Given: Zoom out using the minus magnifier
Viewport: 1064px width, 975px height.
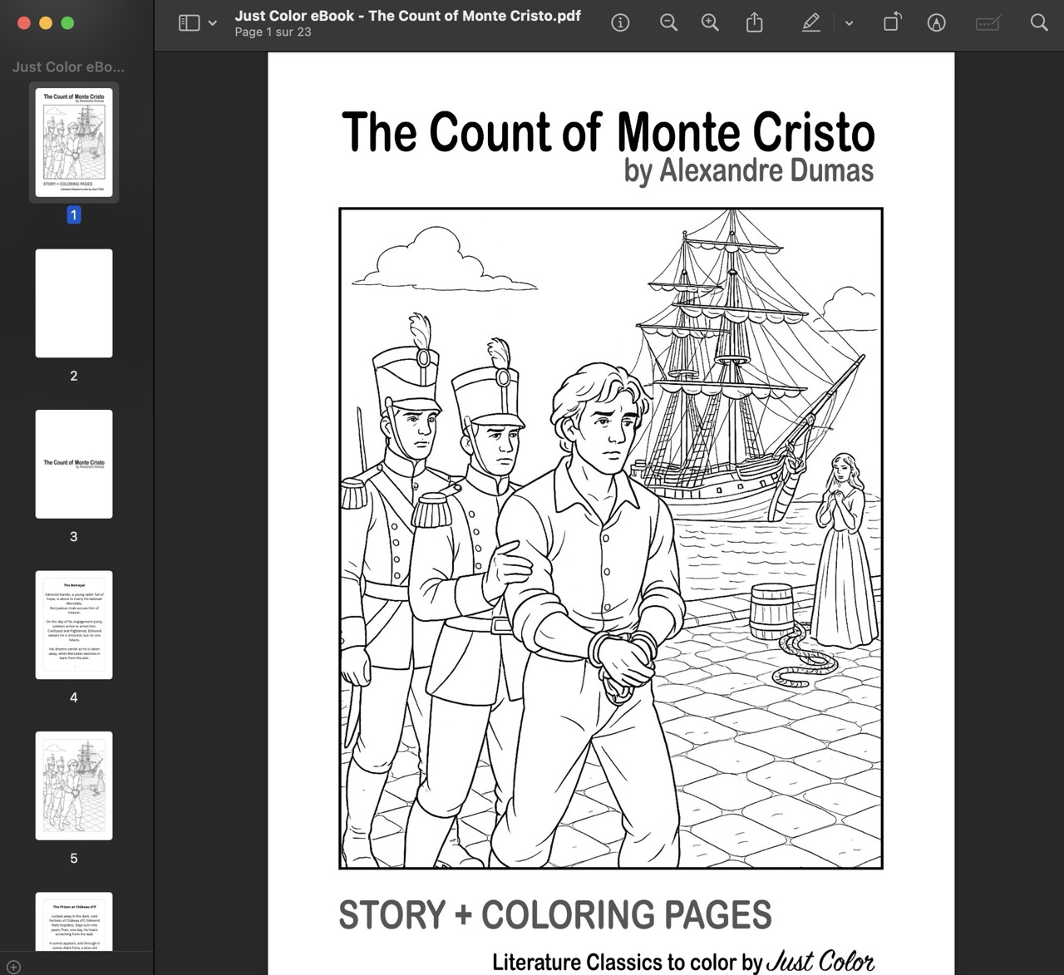Looking at the screenshot, I should [x=668, y=23].
